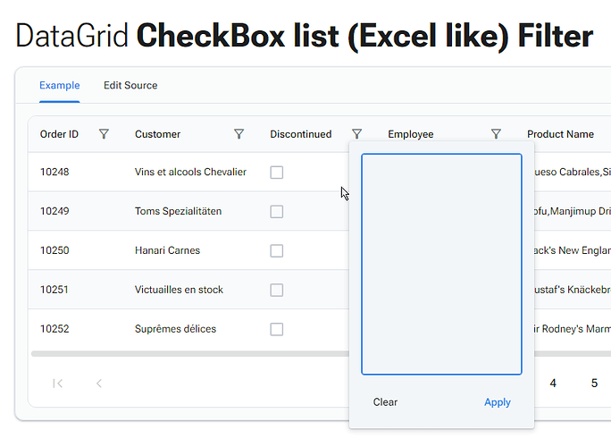
Task: Sort by Customer column header
Action: [x=157, y=134]
